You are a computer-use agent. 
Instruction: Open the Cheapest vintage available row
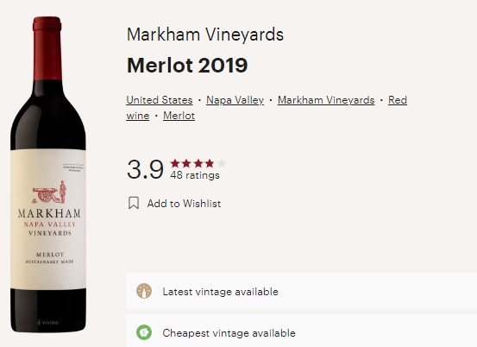[x=302, y=331]
